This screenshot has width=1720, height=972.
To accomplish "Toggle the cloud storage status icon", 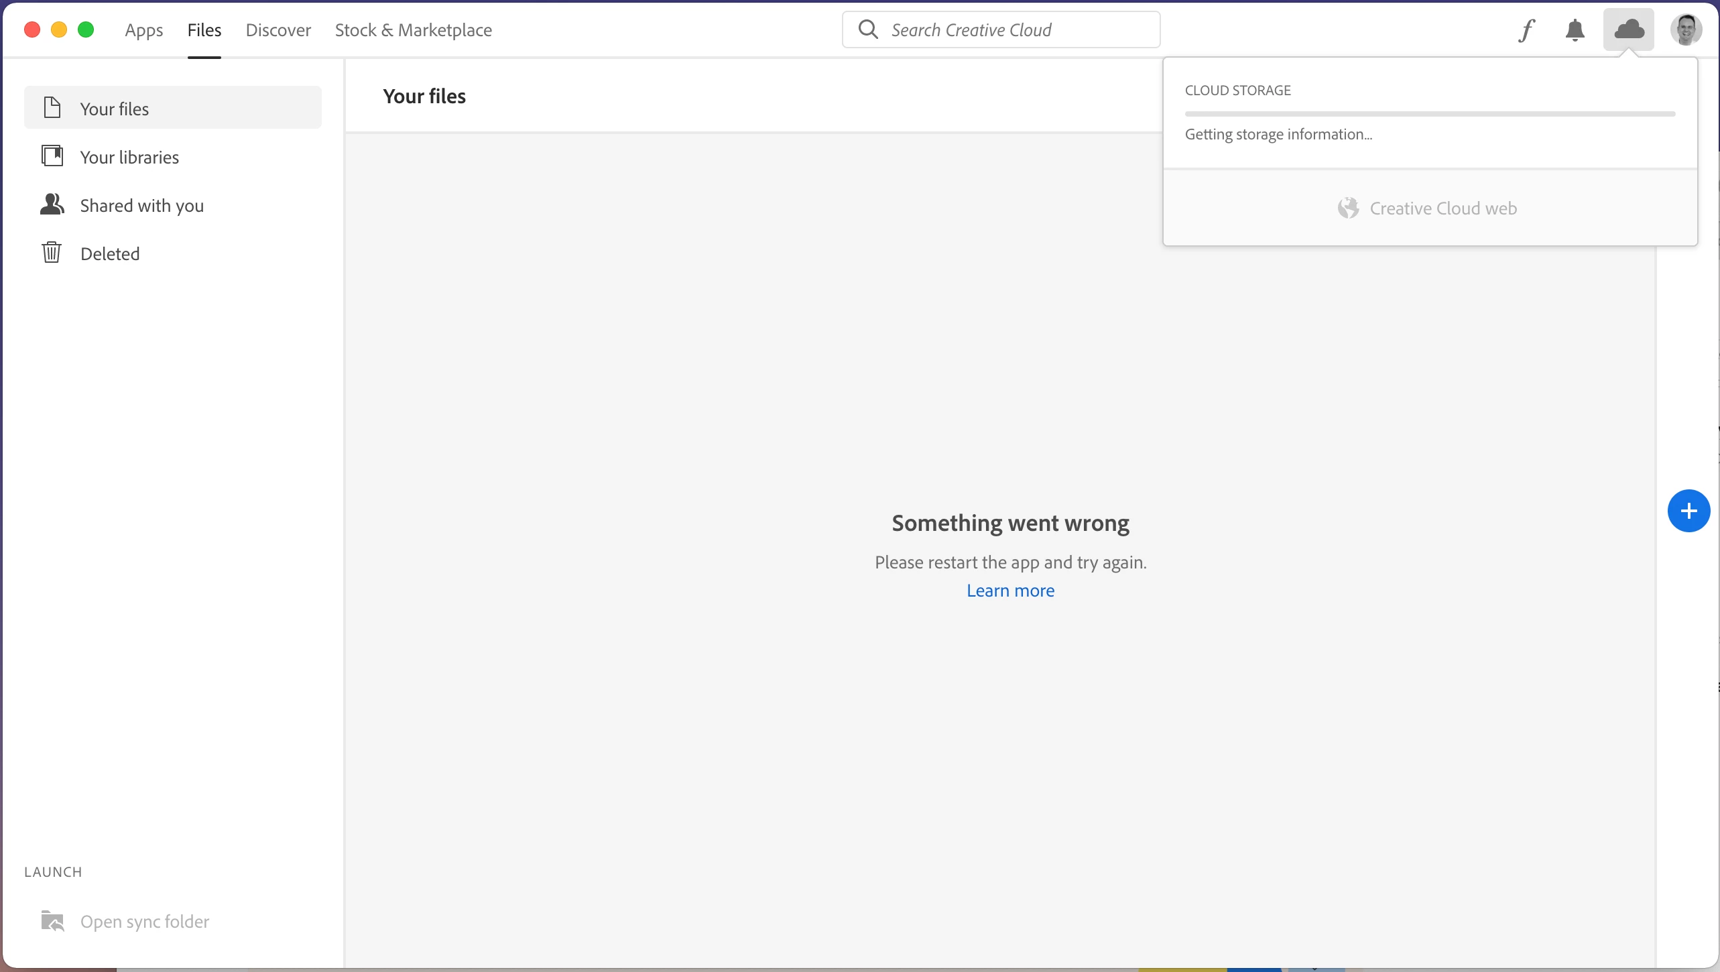I will coord(1629,30).
